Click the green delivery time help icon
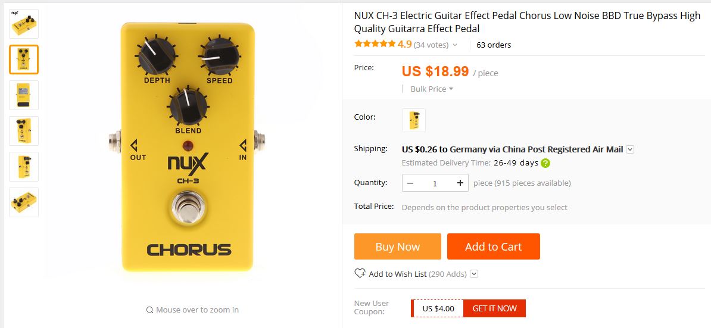Viewport: 711px width, 328px height. [x=545, y=163]
